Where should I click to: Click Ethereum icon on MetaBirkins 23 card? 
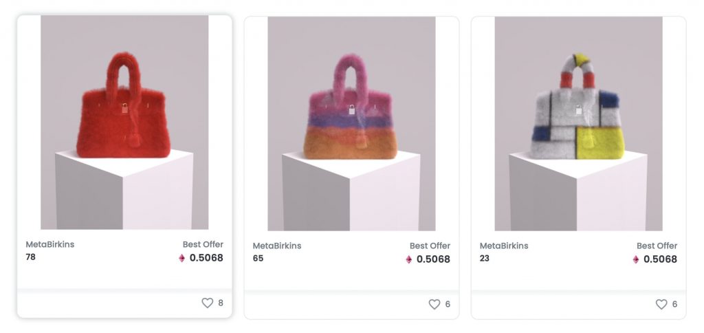[636, 259]
